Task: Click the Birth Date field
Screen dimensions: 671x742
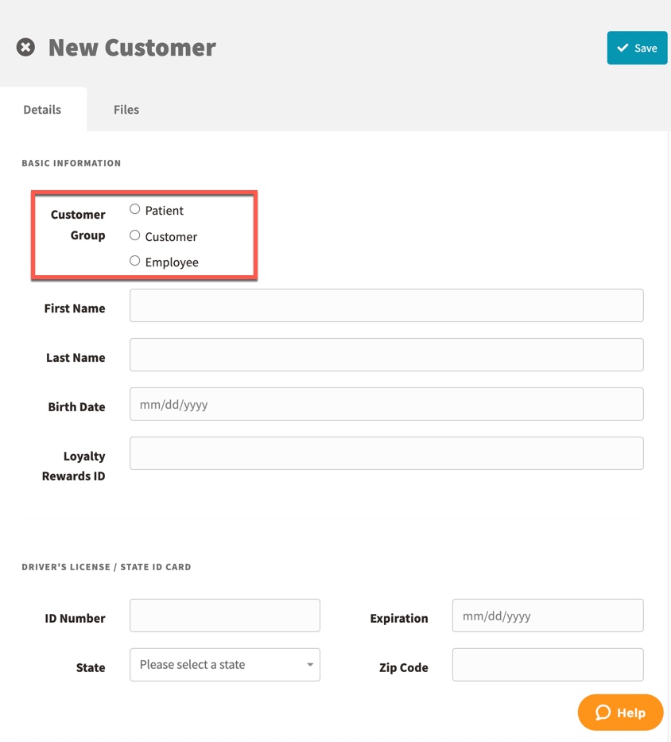Action: pyautogui.click(x=386, y=404)
